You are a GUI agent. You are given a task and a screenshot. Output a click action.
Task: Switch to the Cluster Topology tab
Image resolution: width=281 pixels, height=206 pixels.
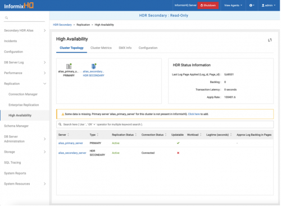(71, 48)
